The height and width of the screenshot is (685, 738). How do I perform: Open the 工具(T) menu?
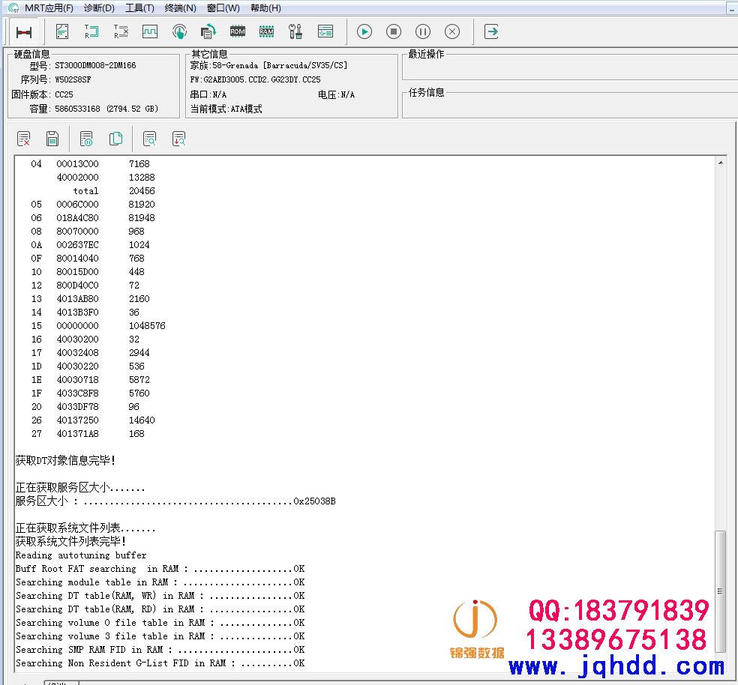click(x=139, y=8)
